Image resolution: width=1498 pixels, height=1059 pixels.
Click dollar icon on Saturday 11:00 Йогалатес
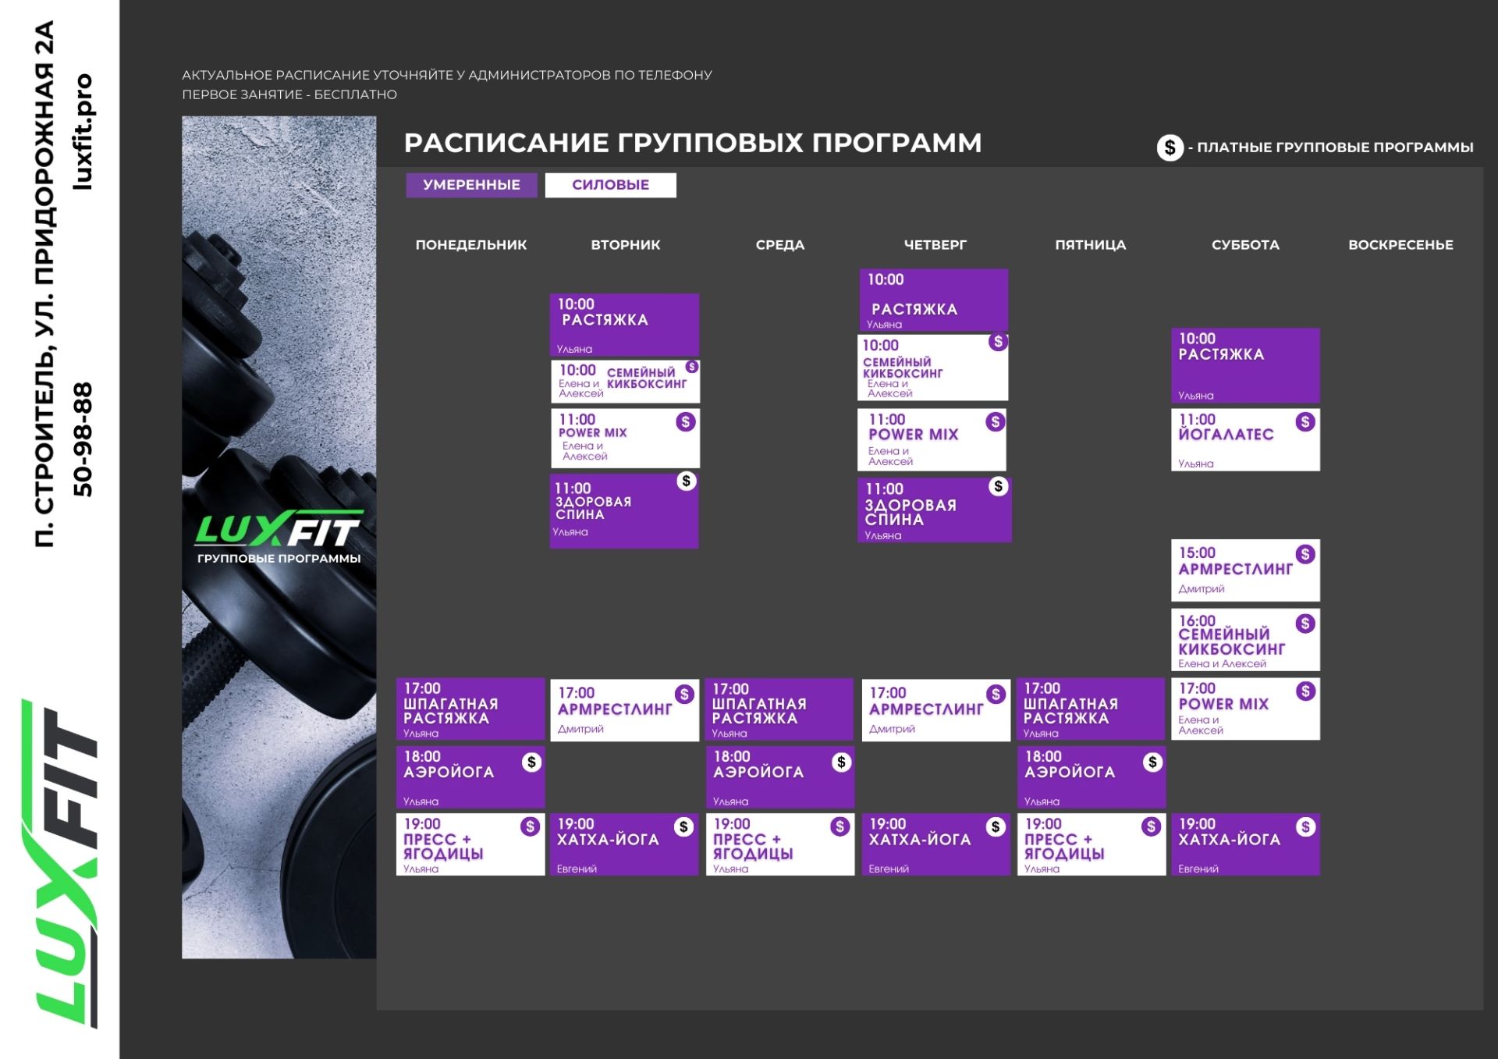(x=1305, y=422)
